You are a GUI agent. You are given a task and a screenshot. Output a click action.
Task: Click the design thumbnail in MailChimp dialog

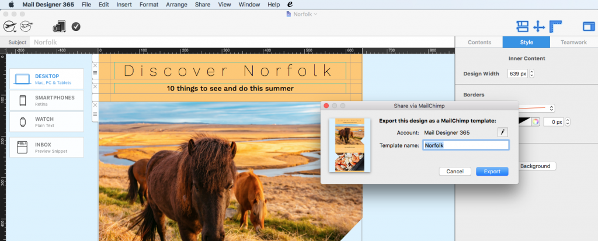point(349,145)
